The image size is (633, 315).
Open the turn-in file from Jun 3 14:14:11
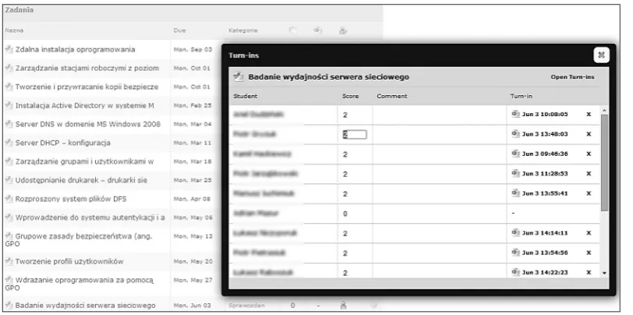[x=515, y=232]
